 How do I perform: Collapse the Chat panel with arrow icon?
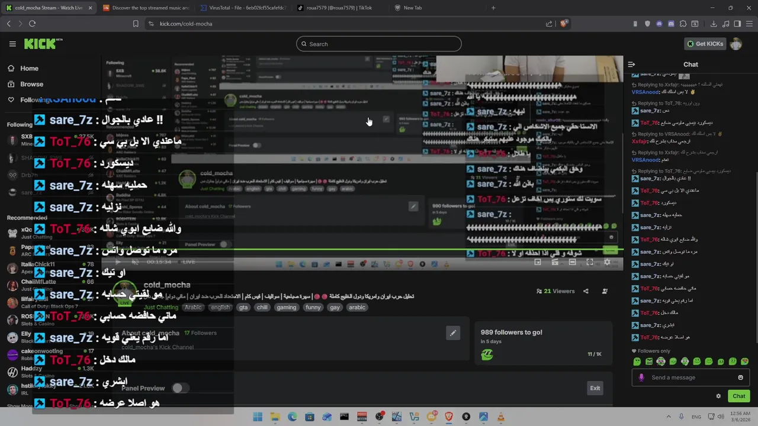pos(631,64)
